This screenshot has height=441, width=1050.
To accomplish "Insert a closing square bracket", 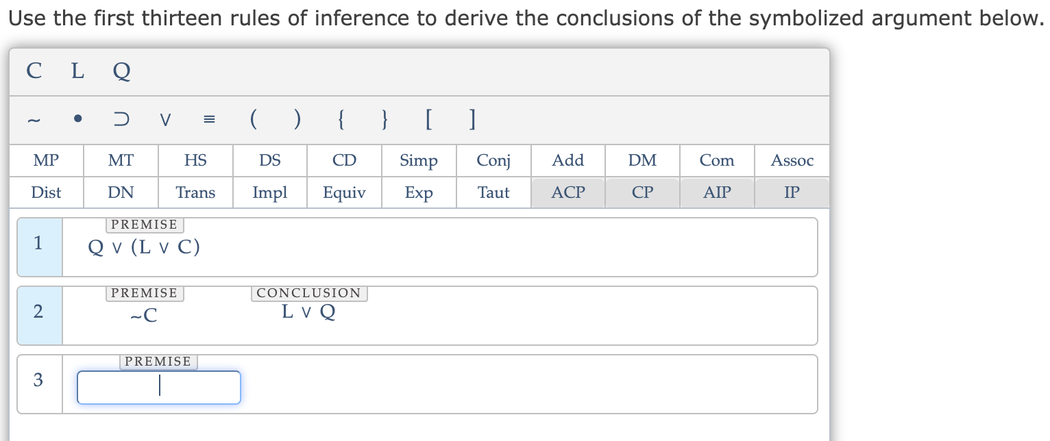I will (x=472, y=118).
